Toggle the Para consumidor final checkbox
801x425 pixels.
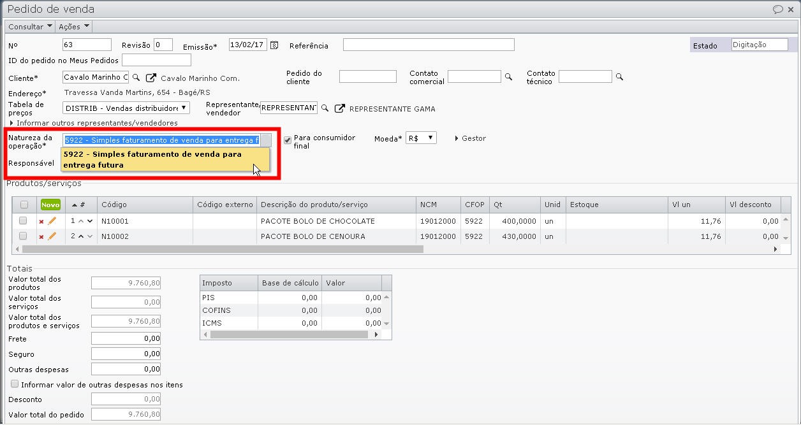tap(288, 140)
